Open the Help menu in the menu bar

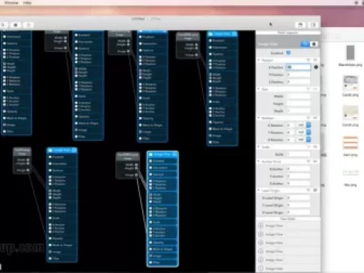pyautogui.click(x=27, y=3)
